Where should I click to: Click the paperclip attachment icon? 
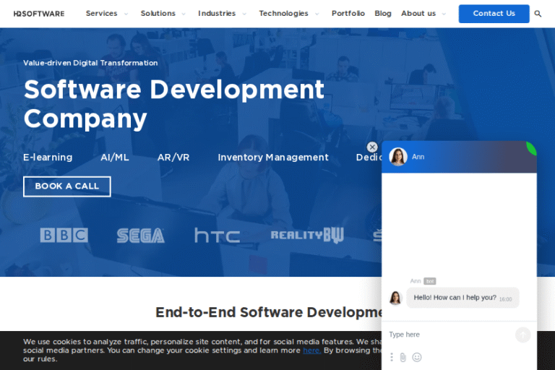tap(403, 357)
